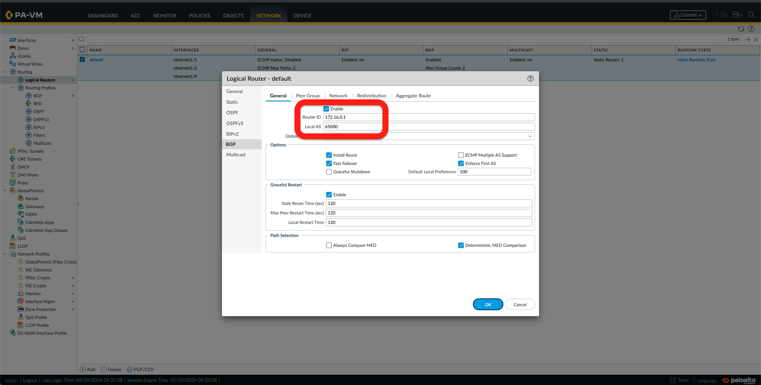The height and width of the screenshot is (385, 761).
Task: Open the Global BFD Profile dropdown
Action: pyautogui.click(x=530, y=136)
